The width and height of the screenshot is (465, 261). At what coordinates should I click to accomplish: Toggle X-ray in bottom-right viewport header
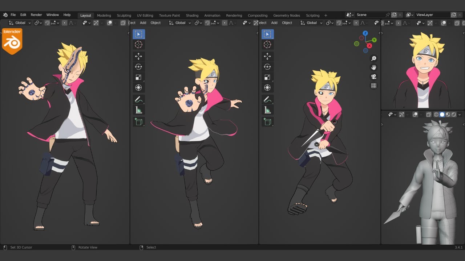pyautogui.click(x=429, y=115)
